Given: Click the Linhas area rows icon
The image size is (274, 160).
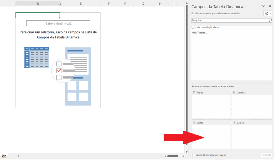Looking at the screenshot, I should 194,122.
